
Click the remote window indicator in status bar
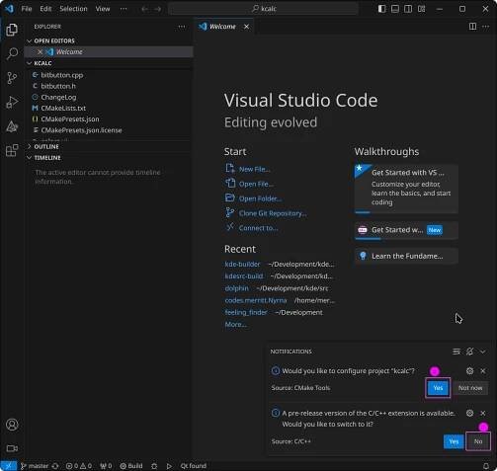pyautogui.click(x=8, y=466)
